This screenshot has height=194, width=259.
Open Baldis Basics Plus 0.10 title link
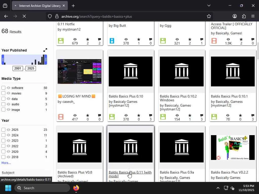[126, 96]
